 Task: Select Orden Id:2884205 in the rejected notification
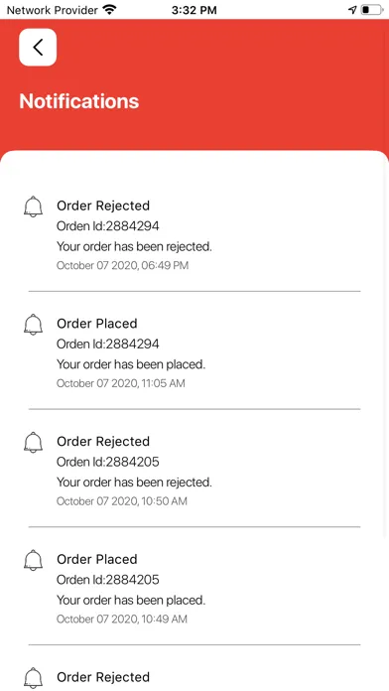(x=108, y=462)
